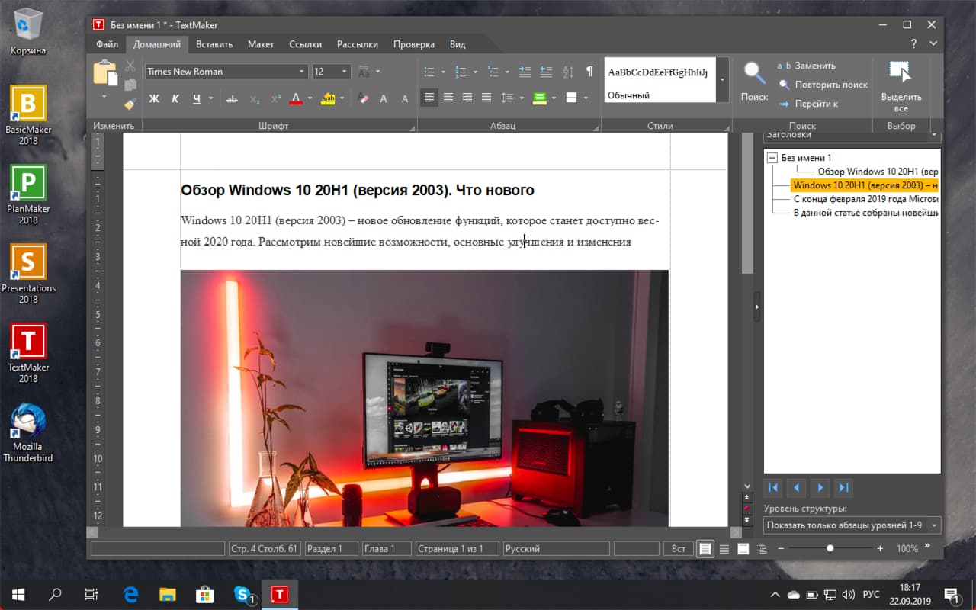The image size is (976, 610).
Task: Switch to Макет ribbon tab
Action: (261, 44)
